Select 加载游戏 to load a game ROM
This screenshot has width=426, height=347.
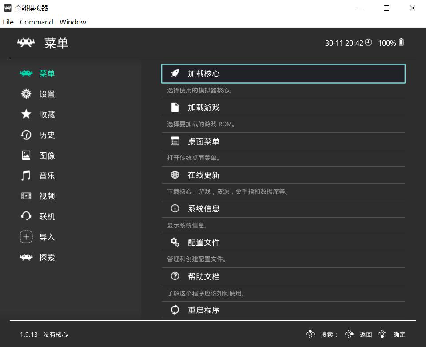204,107
